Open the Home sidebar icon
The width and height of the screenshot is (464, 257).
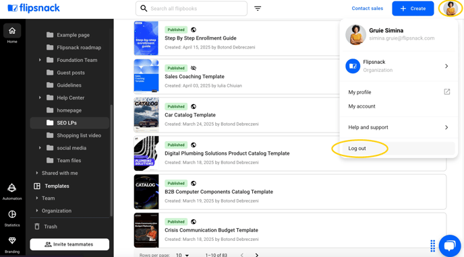point(12,31)
